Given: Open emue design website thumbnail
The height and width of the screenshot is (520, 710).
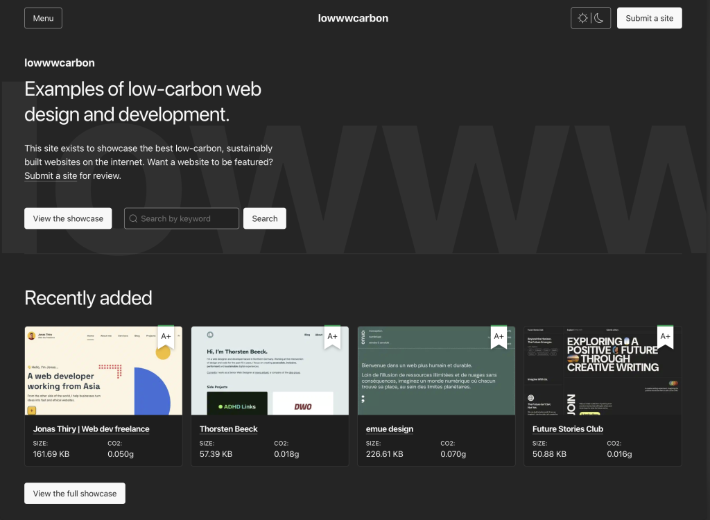Looking at the screenshot, I should 436,370.
